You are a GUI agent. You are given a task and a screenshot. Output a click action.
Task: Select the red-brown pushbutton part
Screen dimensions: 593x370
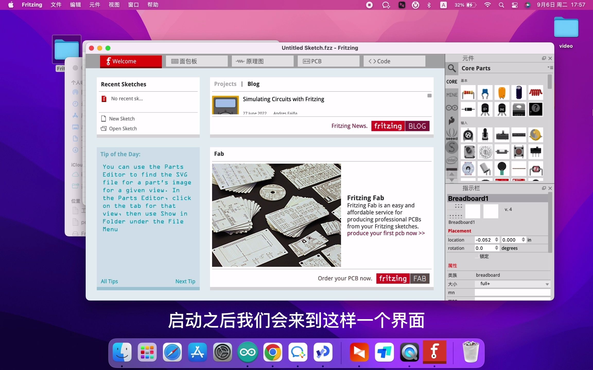pos(519,152)
